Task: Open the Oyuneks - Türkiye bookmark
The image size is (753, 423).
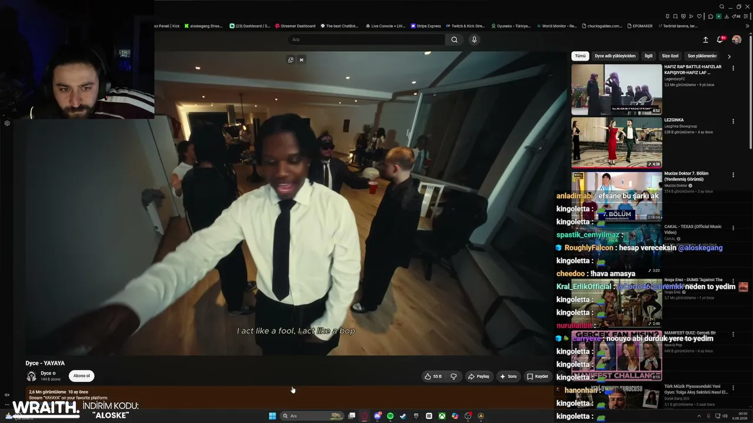Action: (511, 26)
